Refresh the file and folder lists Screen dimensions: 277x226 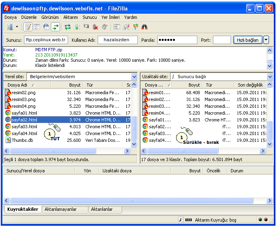[68, 27]
